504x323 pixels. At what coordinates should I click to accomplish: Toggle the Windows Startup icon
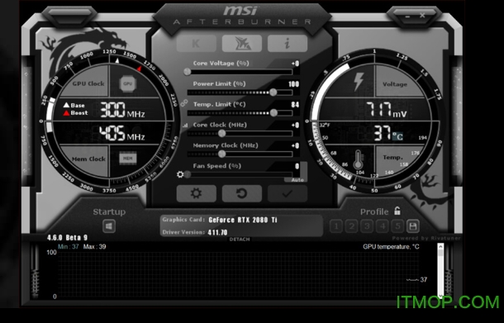109,226
